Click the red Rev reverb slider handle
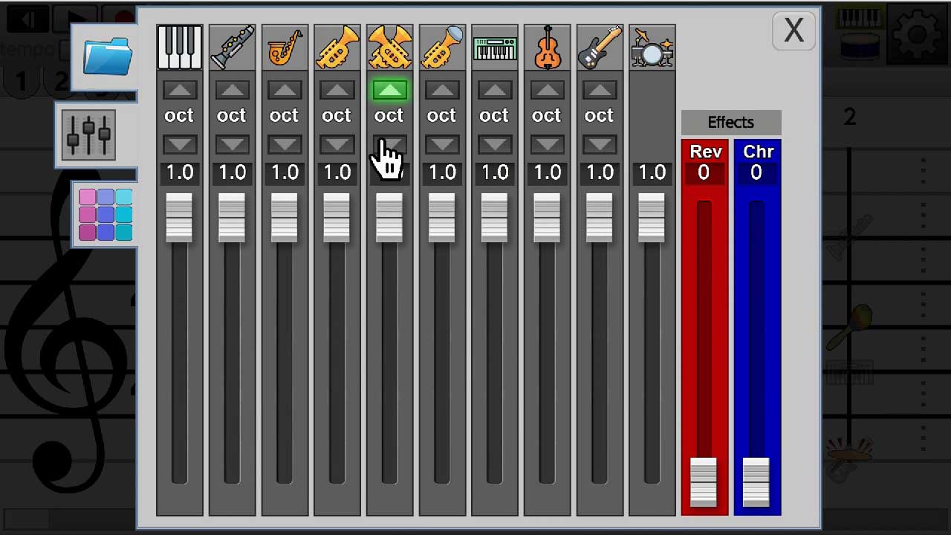Image resolution: width=951 pixels, height=535 pixels. point(704,481)
